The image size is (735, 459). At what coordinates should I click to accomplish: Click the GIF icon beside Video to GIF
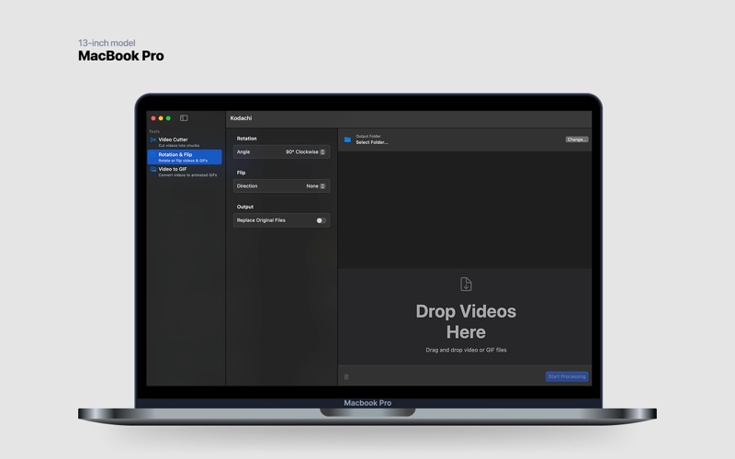click(x=153, y=169)
